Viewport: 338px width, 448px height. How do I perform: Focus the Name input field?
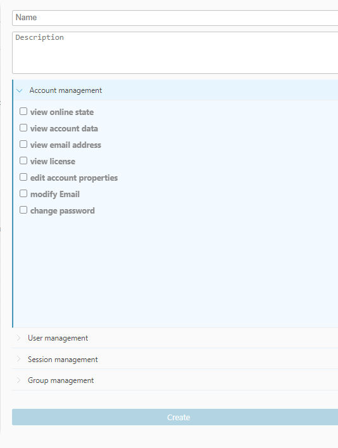[175, 18]
